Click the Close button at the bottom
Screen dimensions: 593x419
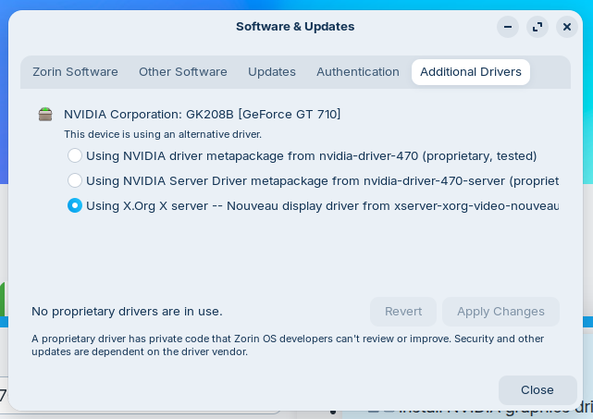click(x=537, y=390)
